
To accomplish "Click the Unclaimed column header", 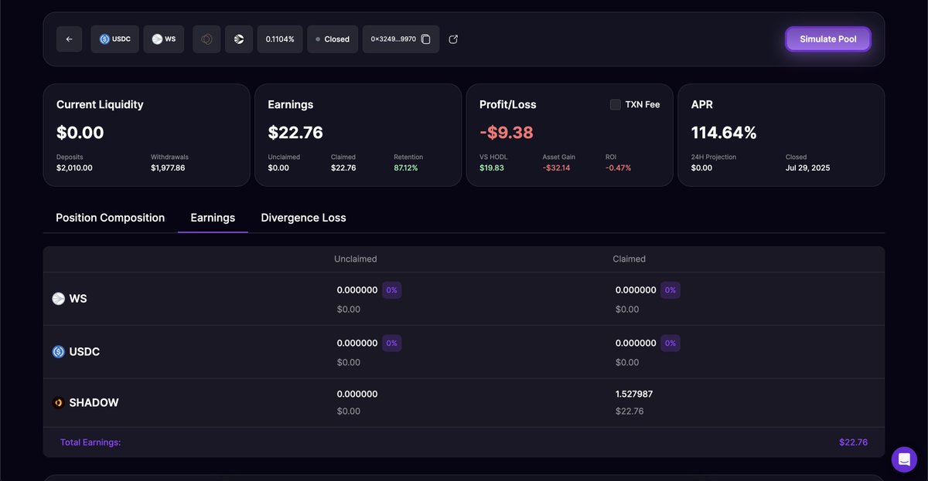I will (356, 259).
